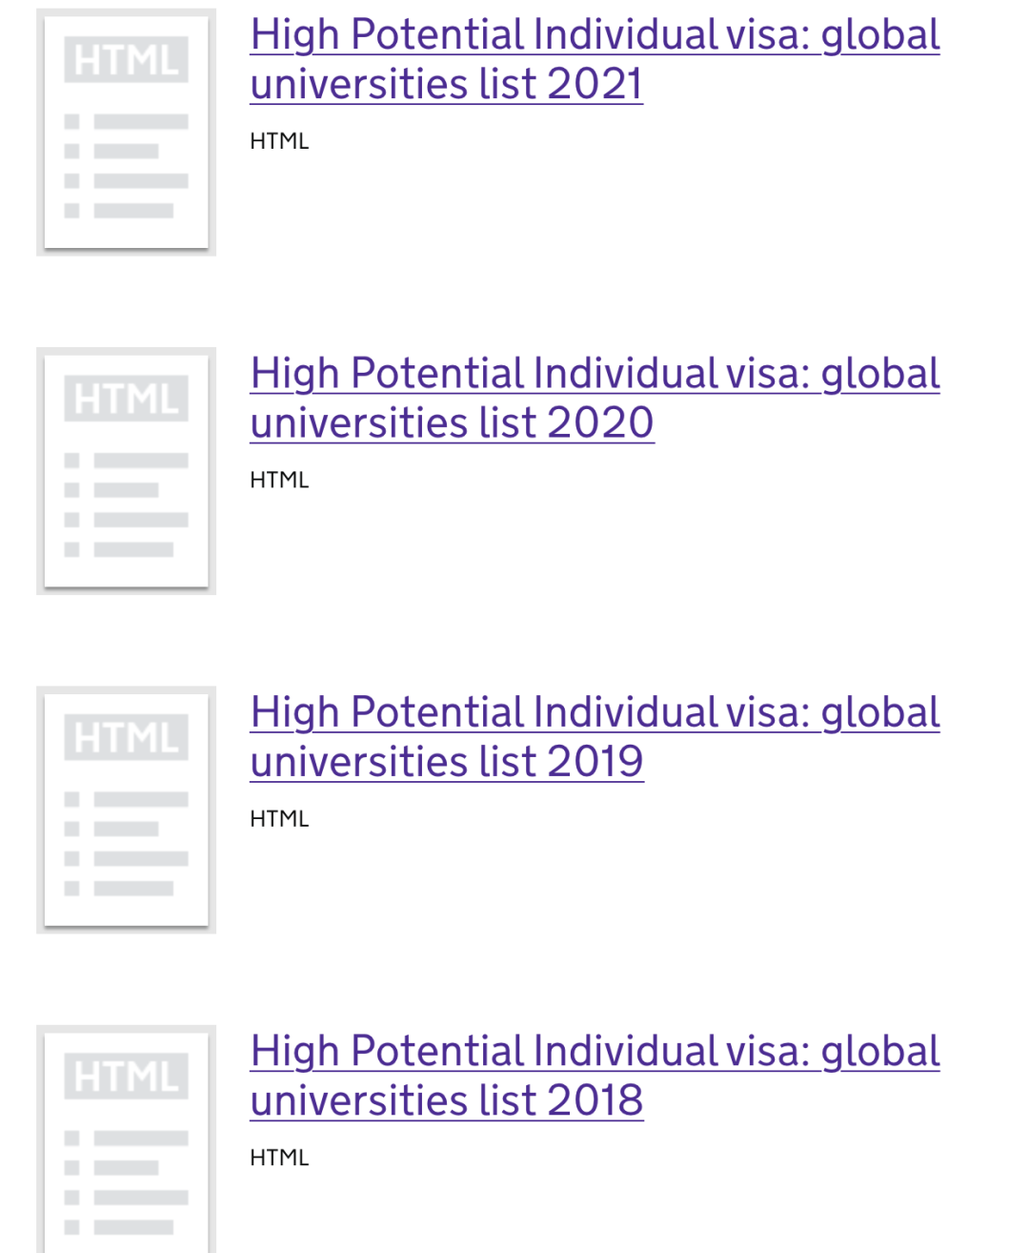Click the HTML document icon for 2019 list
Image resolution: width=1029 pixels, height=1253 pixels.
pos(126,810)
